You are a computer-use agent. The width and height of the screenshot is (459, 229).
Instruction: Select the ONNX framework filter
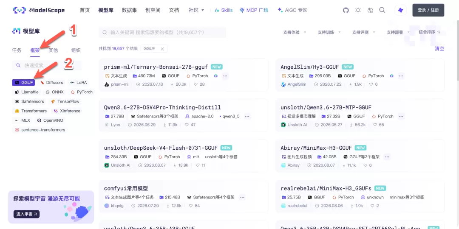(x=54, y=92)
